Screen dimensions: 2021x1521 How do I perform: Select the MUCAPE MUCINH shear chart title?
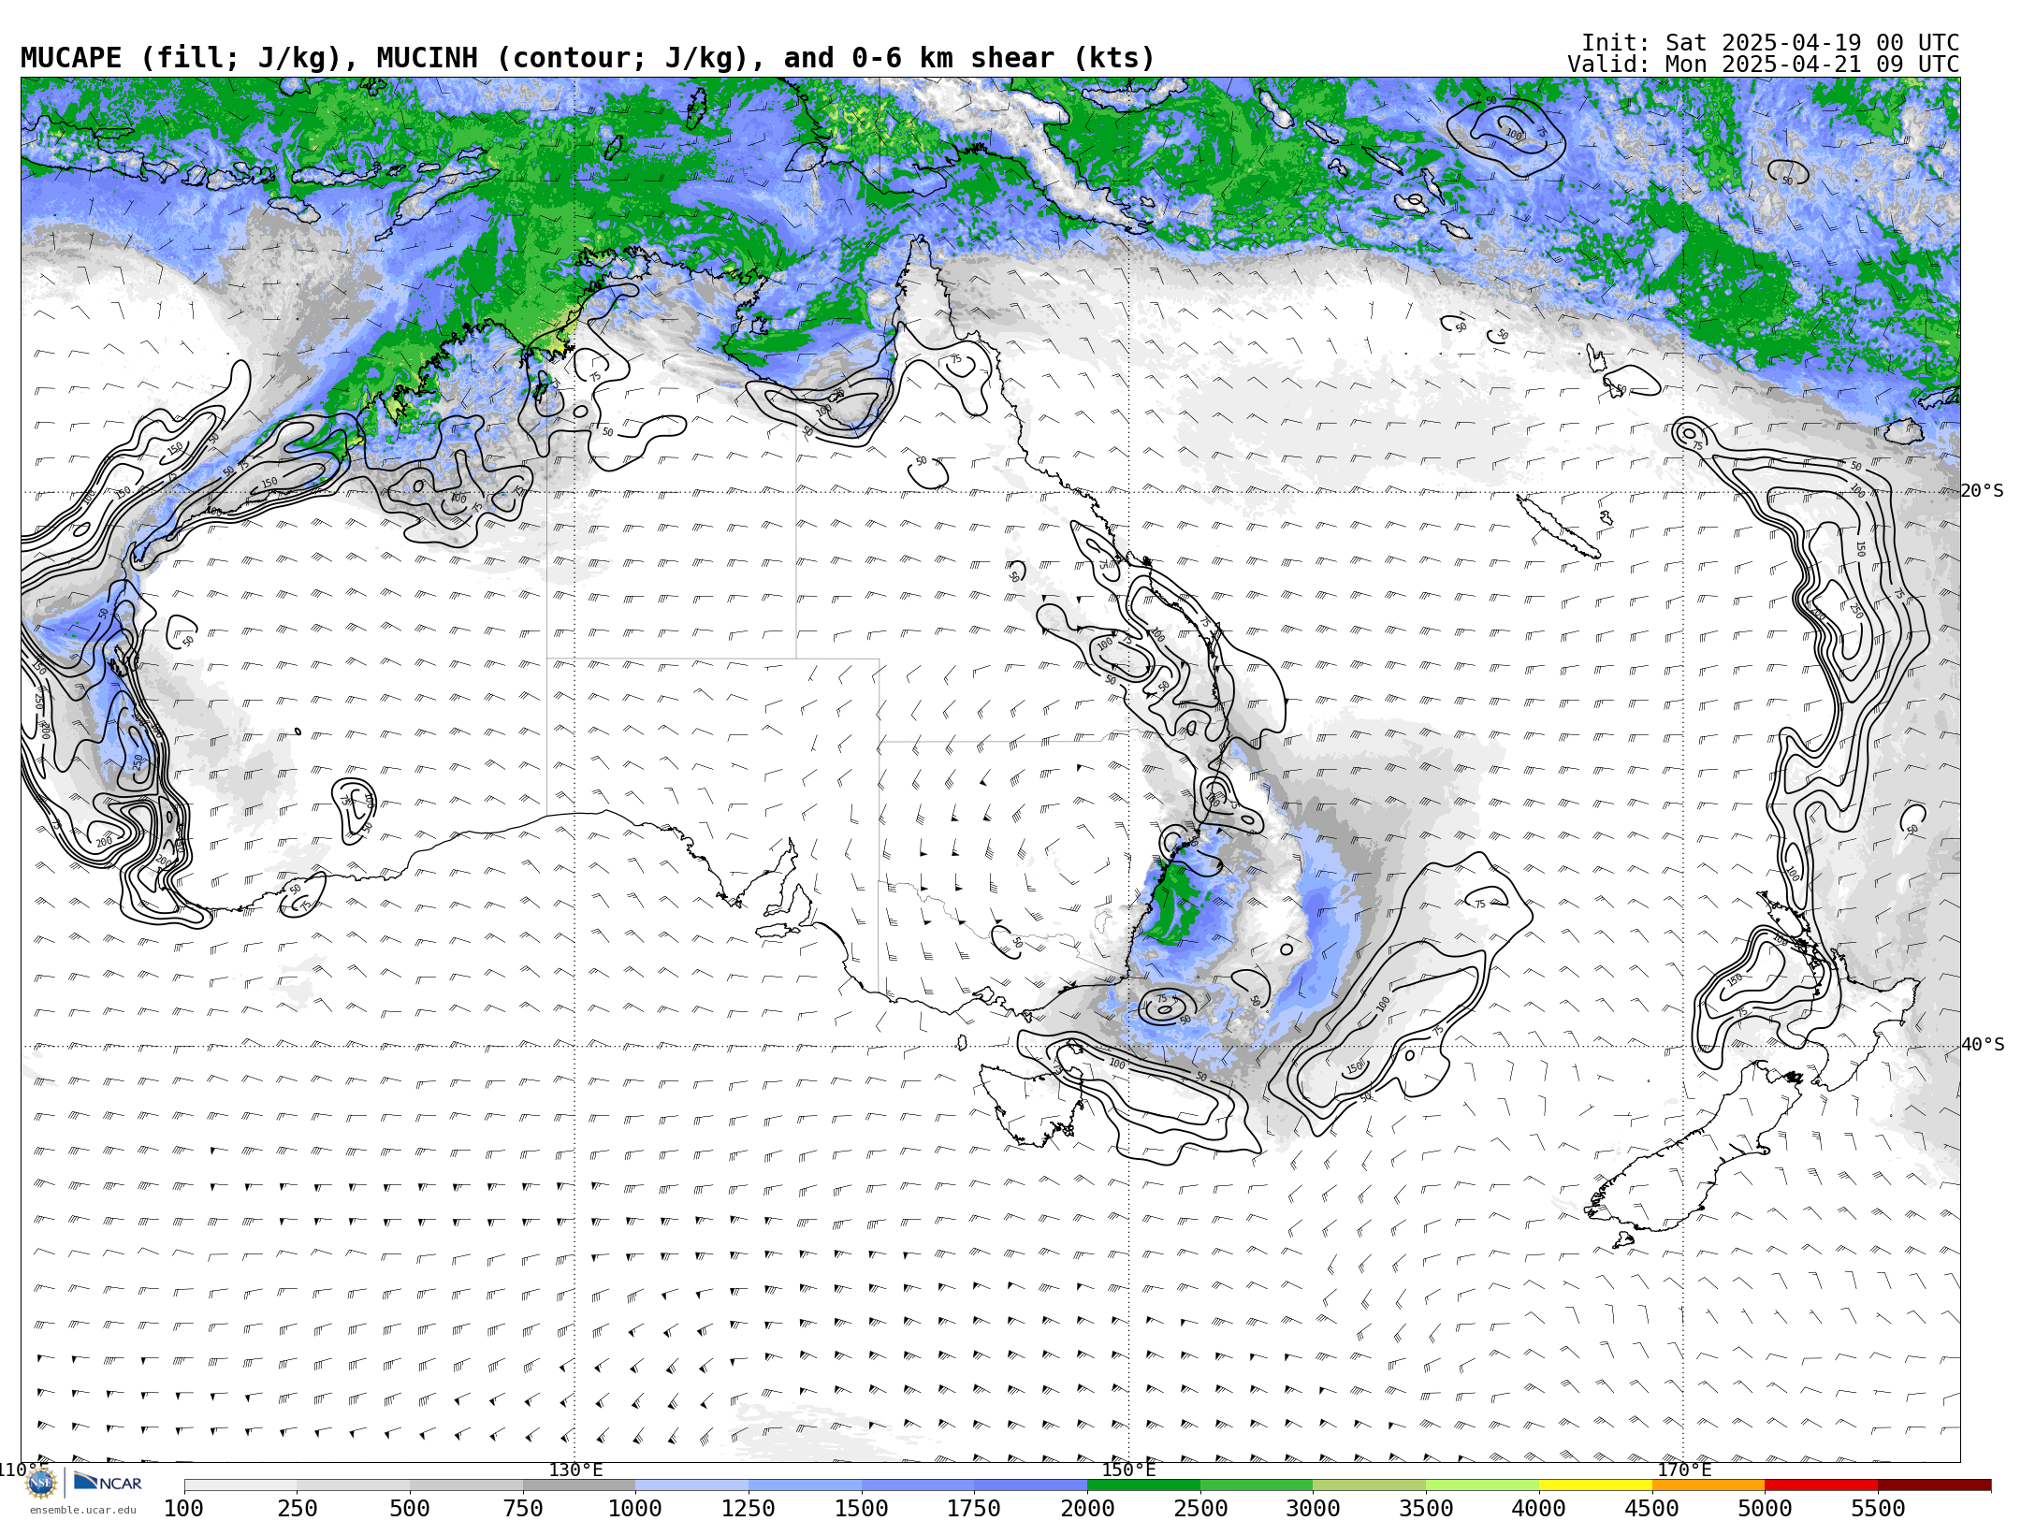pos(588,58)
